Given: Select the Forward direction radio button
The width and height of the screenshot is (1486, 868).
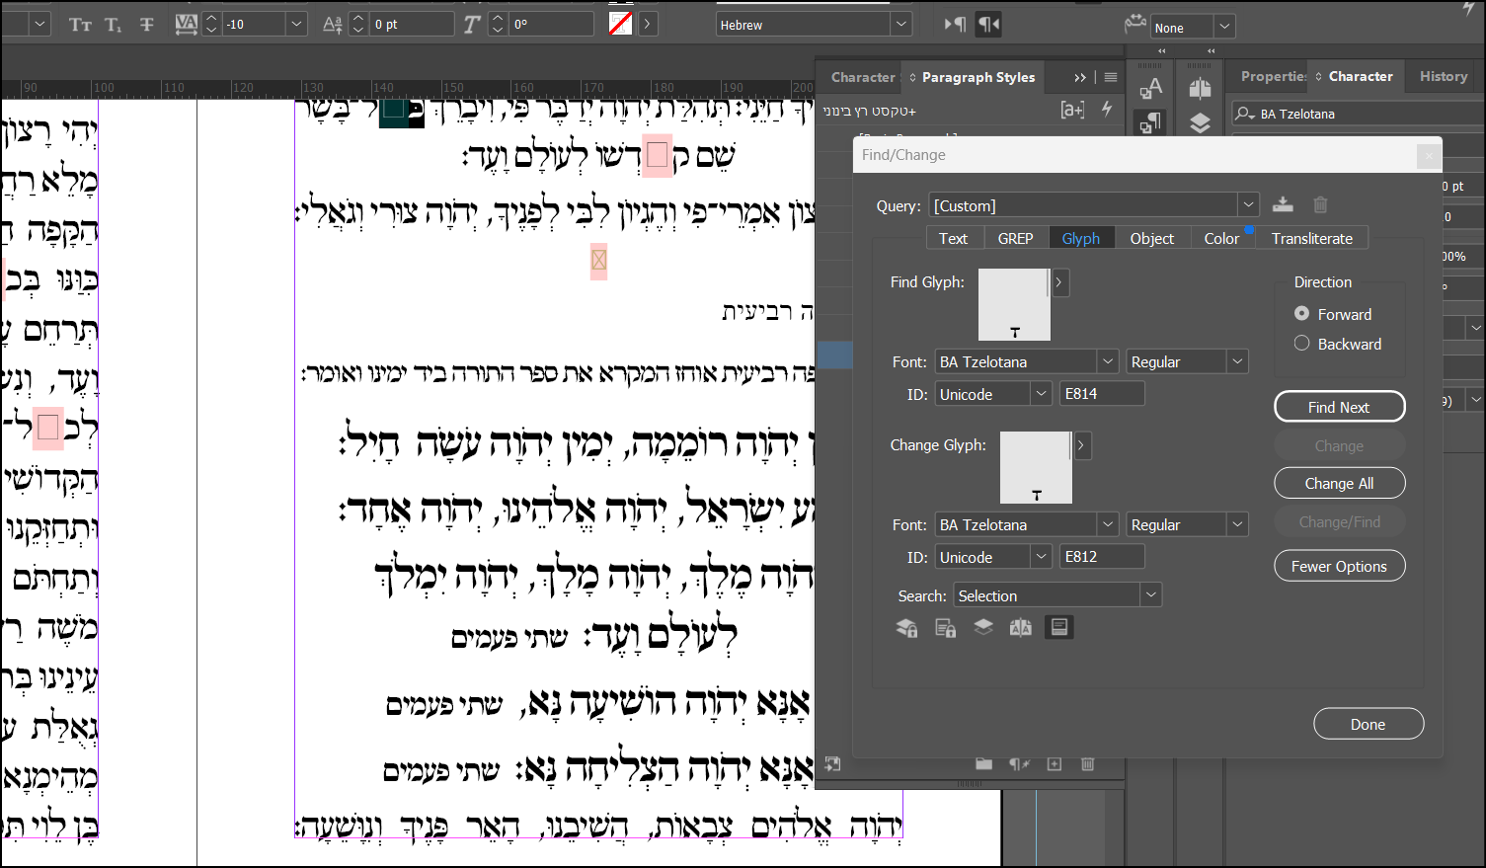Looking at the screenshot, I should [x=1303, y=313].
